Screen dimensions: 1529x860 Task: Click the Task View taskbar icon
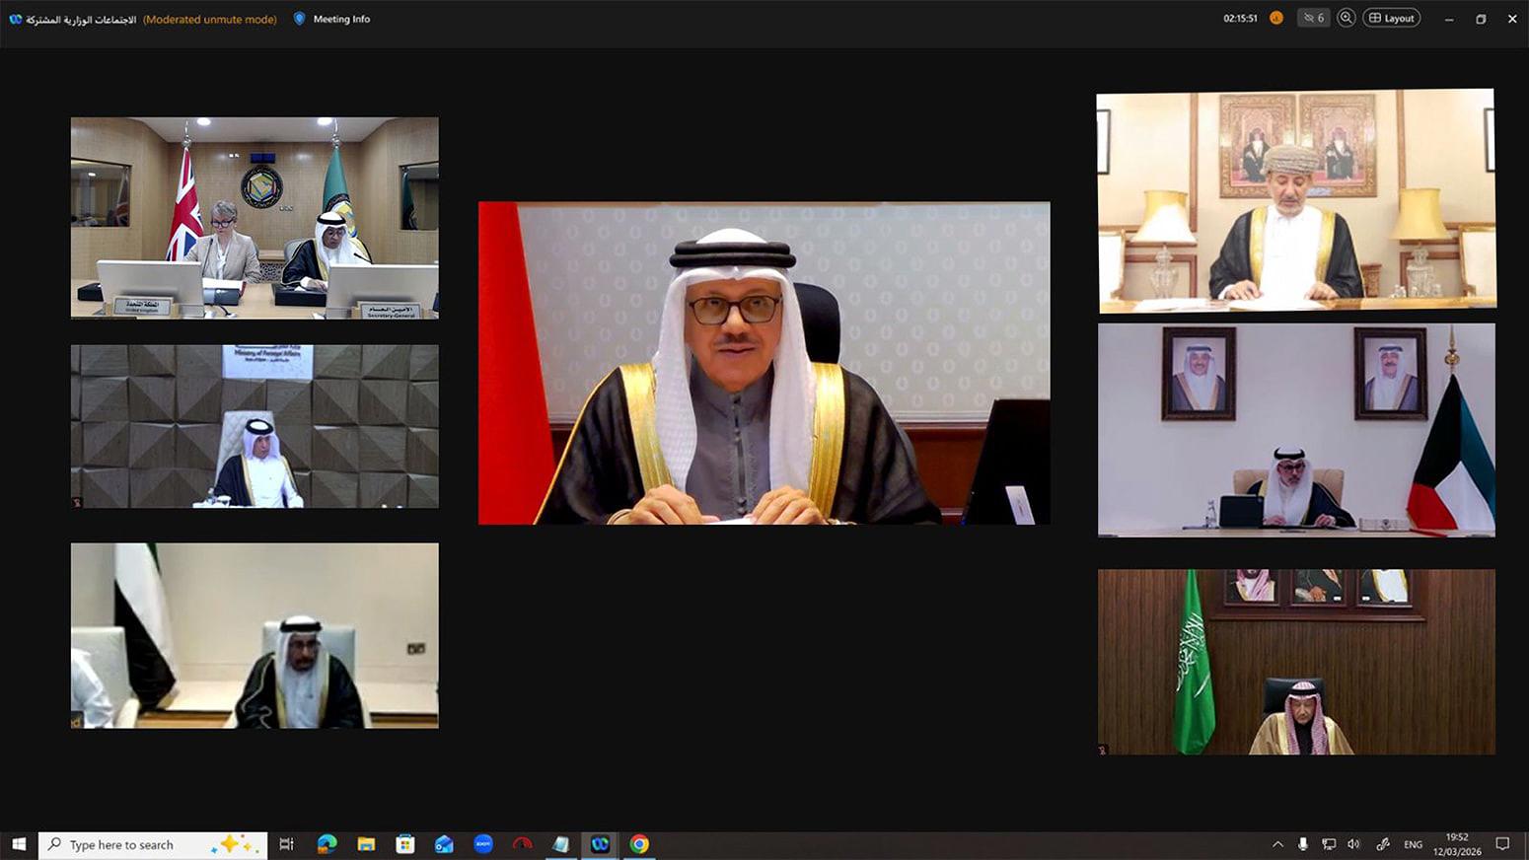tap(286, 844)
